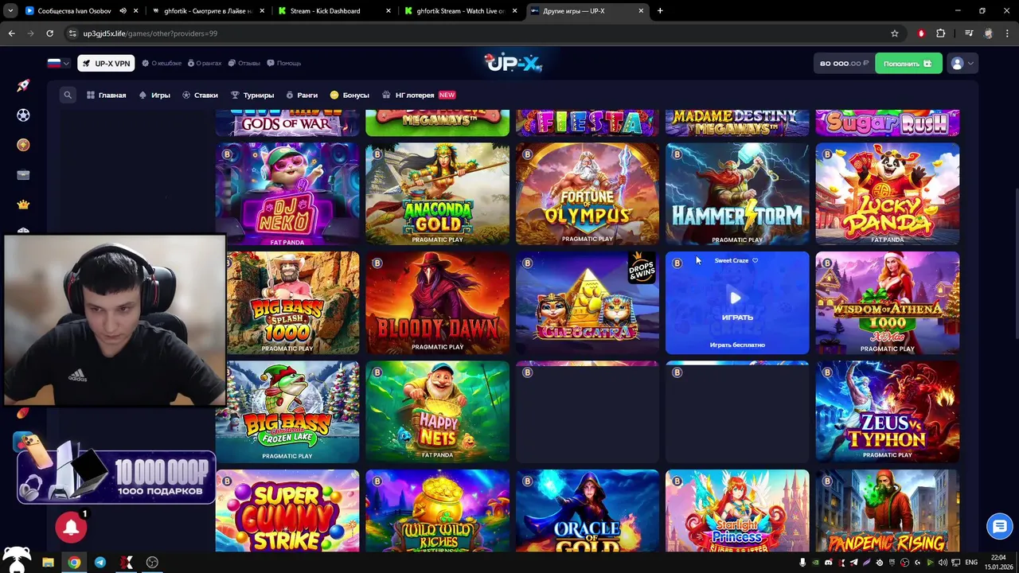Click the UP-X VPN button

pyautogui.click(x=106, y=63)
